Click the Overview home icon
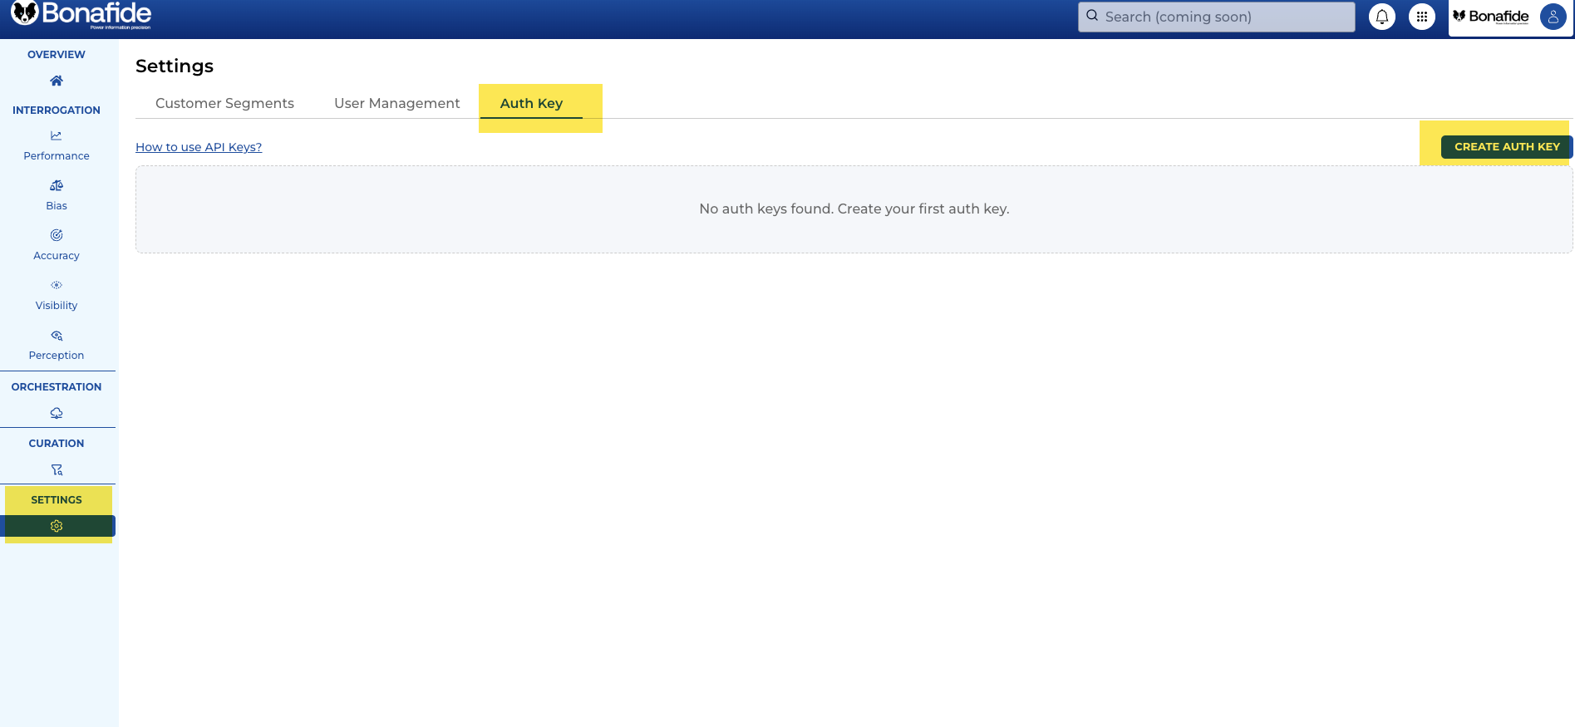The image size is (1575, 727). 57,81
